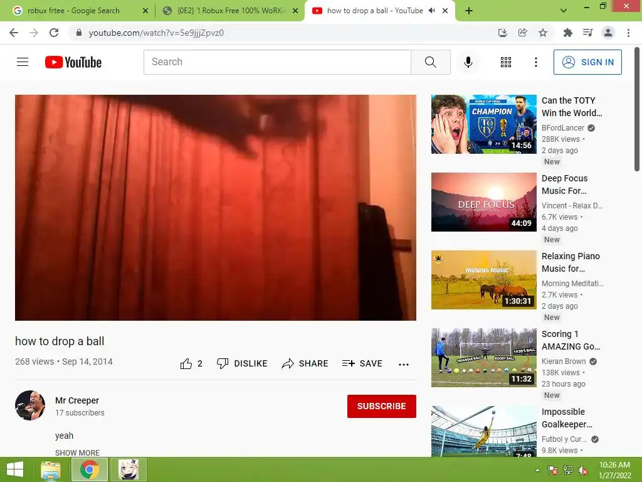642x482 pixels.
Task: Subscribe to Mr Creeper channel
Action: tap(382, 406)
